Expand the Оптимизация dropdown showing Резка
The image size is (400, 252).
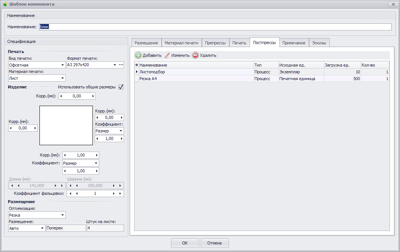coord(62,215)
